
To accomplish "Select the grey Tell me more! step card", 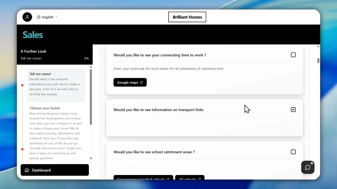I will click(56, 85).
